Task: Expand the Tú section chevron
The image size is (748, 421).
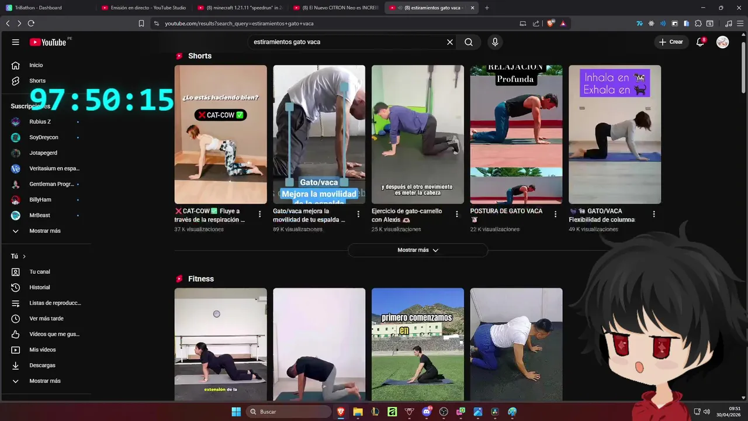Action: 24,256
